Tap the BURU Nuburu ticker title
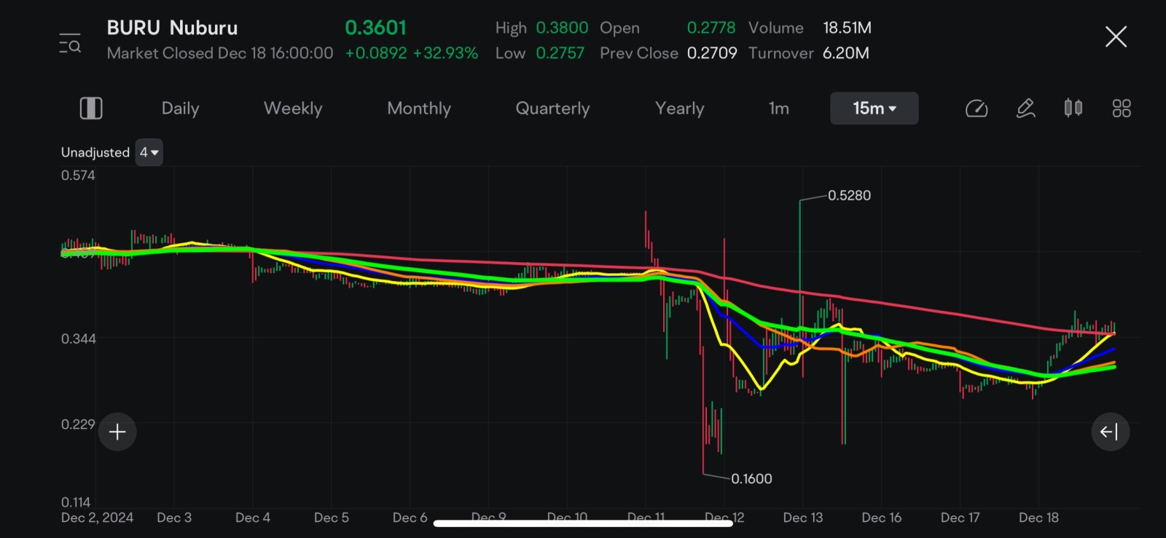 172,28
